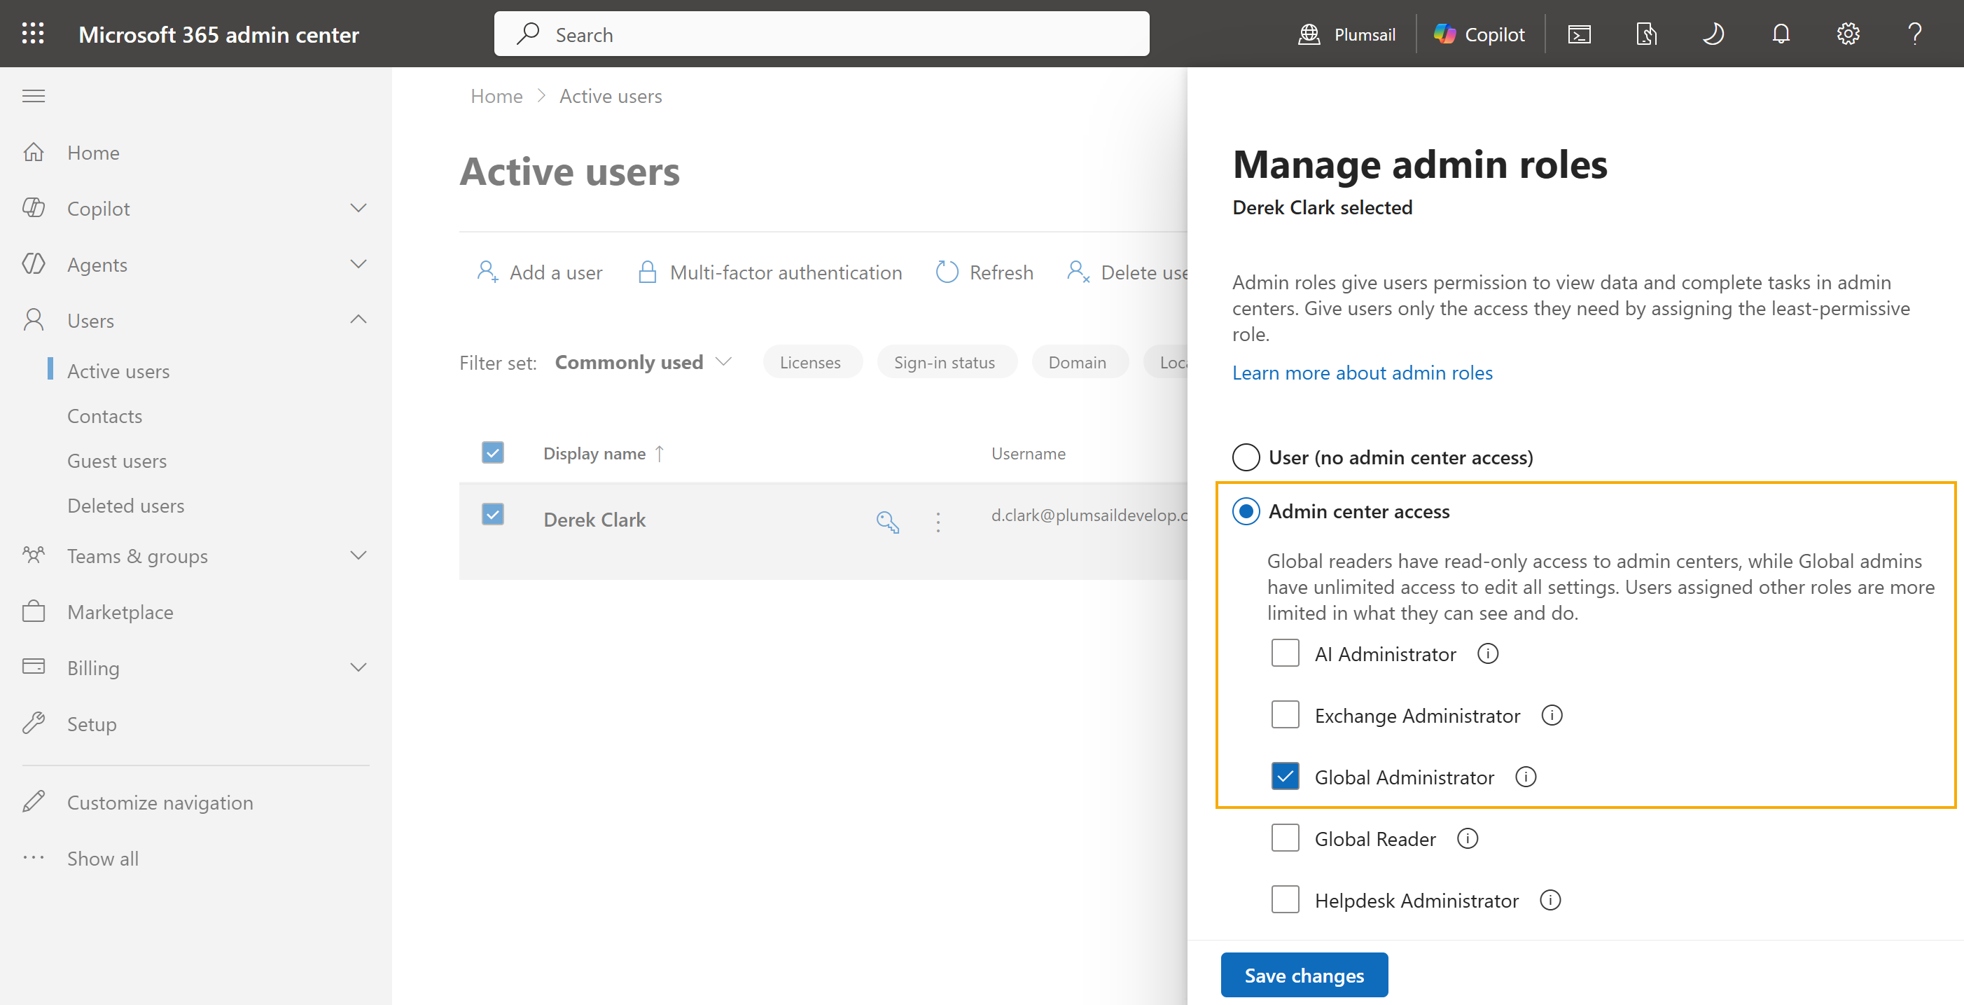Collapse Users navigation group

coord(358,320)
